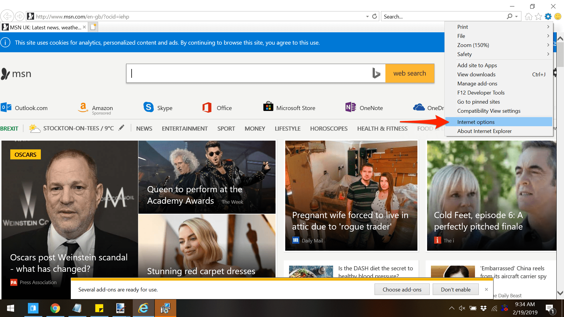Image resolution: width=564 pixels, height=317 pixels.
Task: Open the OneDrive cloud icon shortcut
Action: [x=419, y=107]
